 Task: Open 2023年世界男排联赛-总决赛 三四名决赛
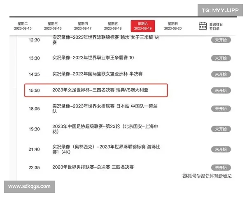click(x=93, y=167)
